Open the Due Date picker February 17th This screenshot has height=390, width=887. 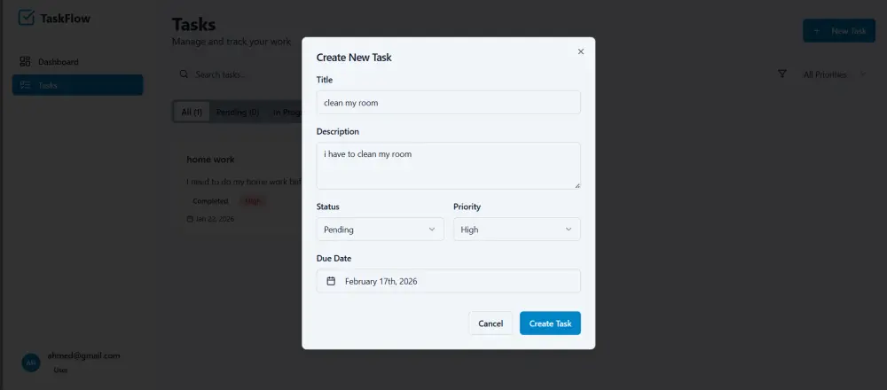click(x=449, y=281)
